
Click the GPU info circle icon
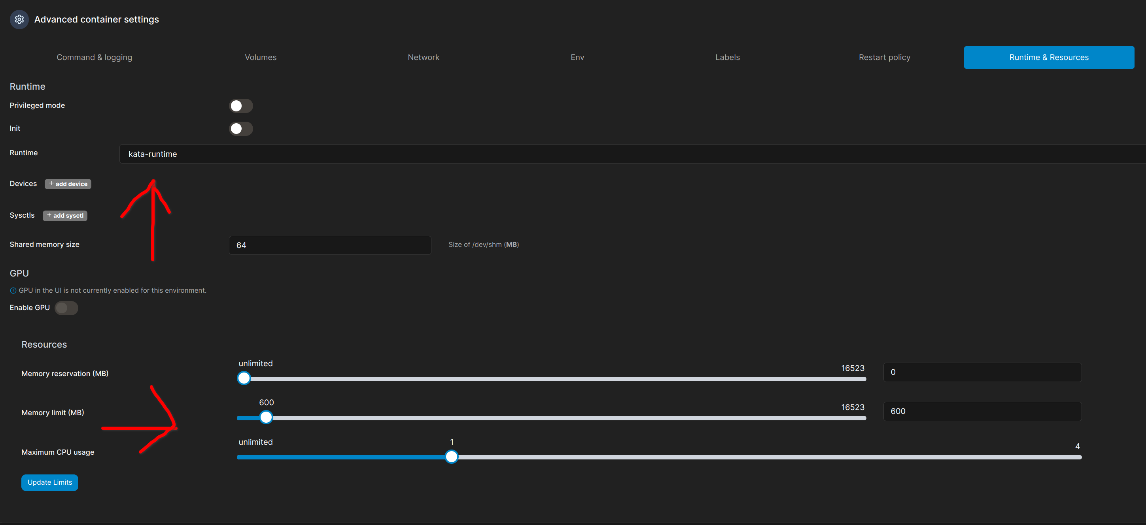(13, 291)
